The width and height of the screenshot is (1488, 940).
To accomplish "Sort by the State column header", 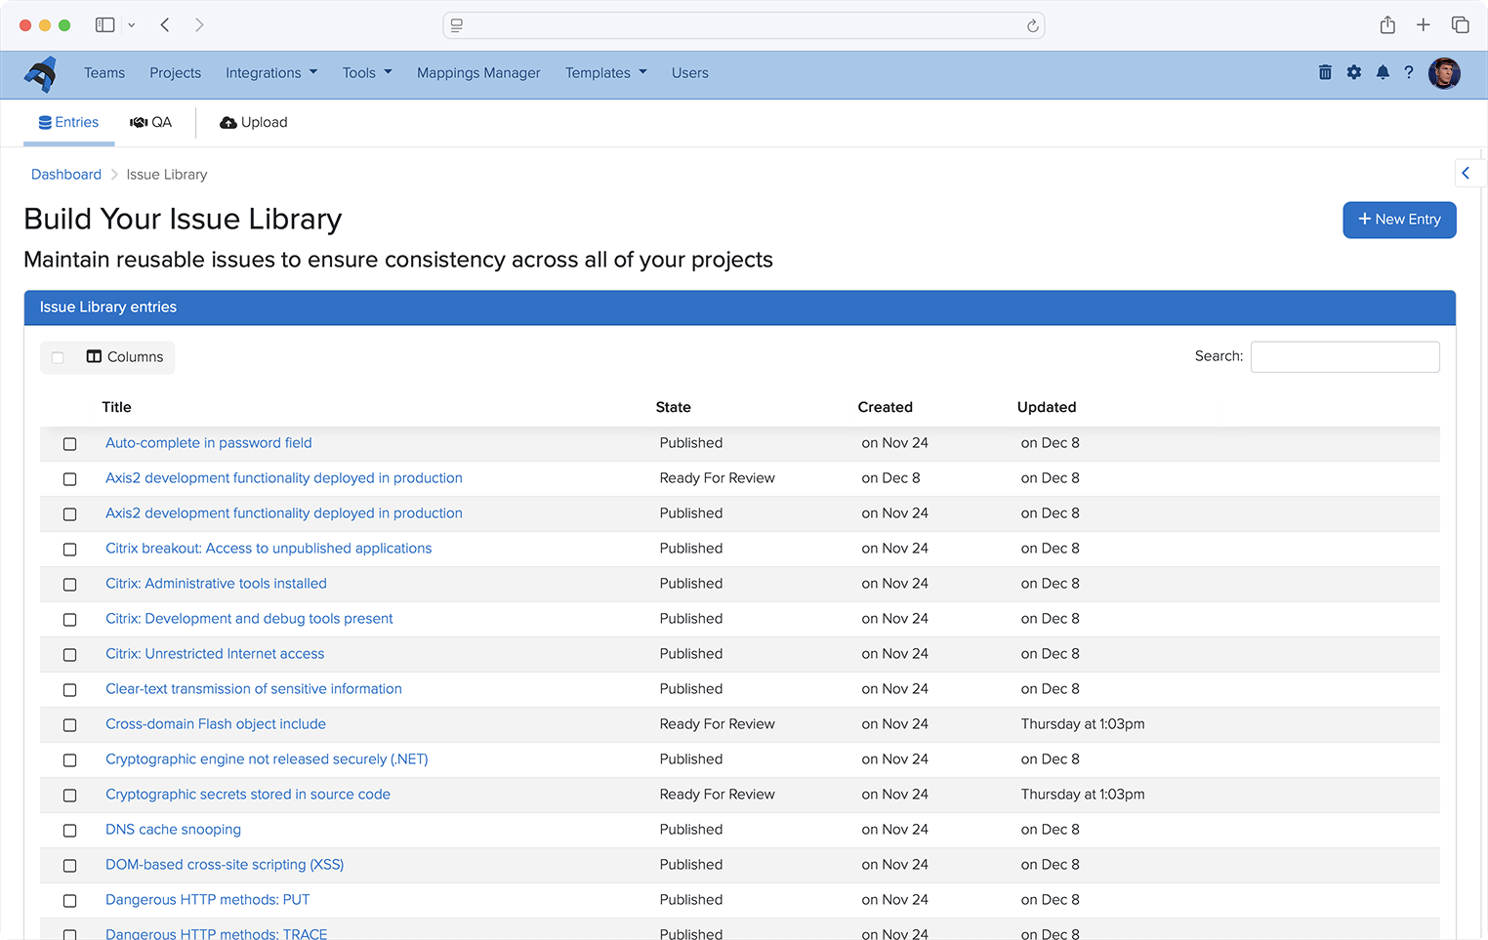I will (673, 408).
